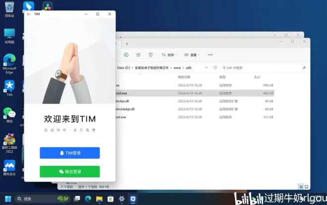Select the WinApi.dll file row
Image resolution: width=327 pixels, height=205 pixels.
(x=195, y=101)
